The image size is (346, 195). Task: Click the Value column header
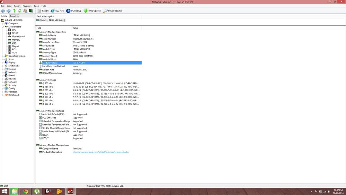(107, 28)
